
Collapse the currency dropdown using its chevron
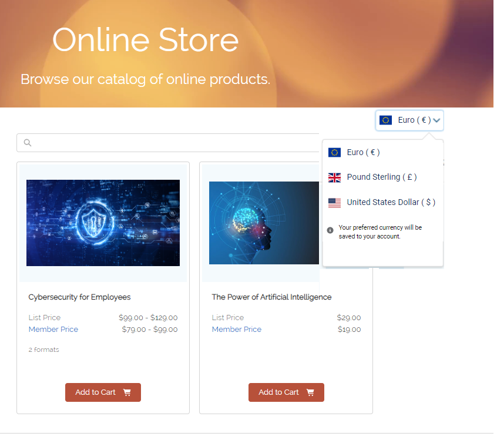tap(436, 120)
